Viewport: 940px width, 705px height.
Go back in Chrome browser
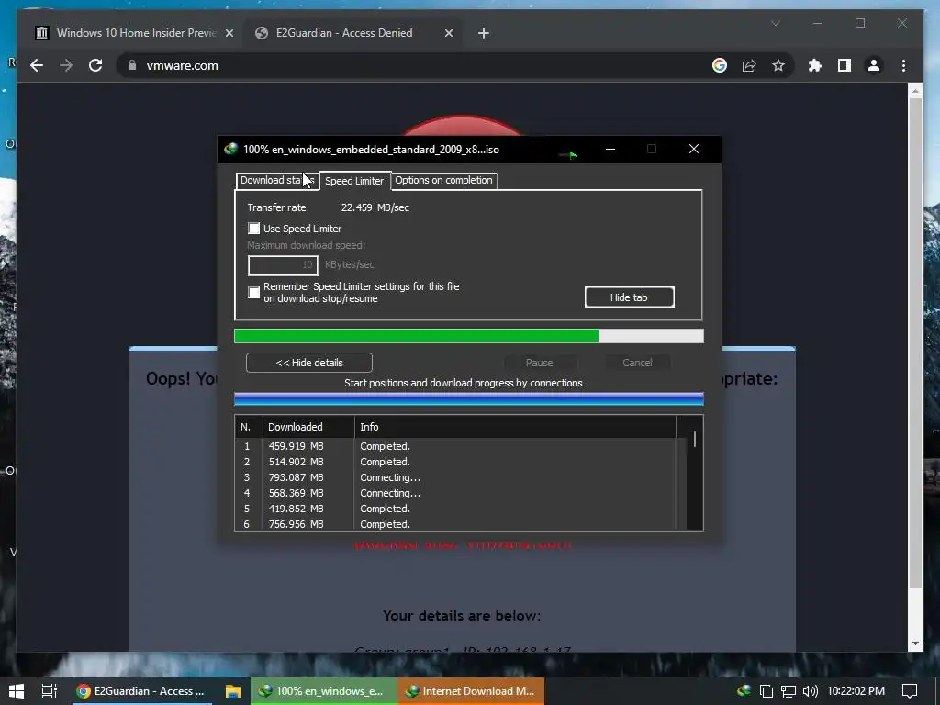[x=37, y=65]
